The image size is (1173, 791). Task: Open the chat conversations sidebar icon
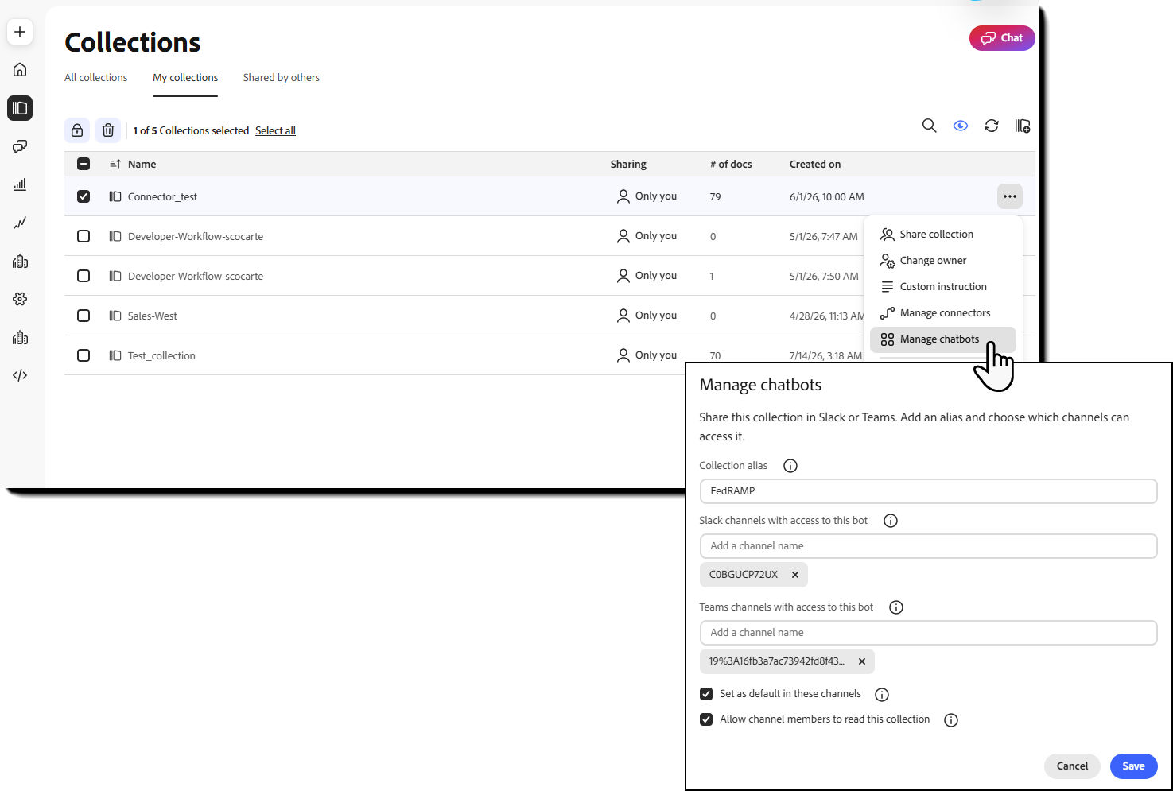tap(20, 146)
